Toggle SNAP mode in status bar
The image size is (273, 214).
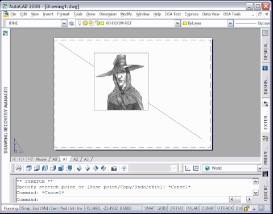click(149, 208)
